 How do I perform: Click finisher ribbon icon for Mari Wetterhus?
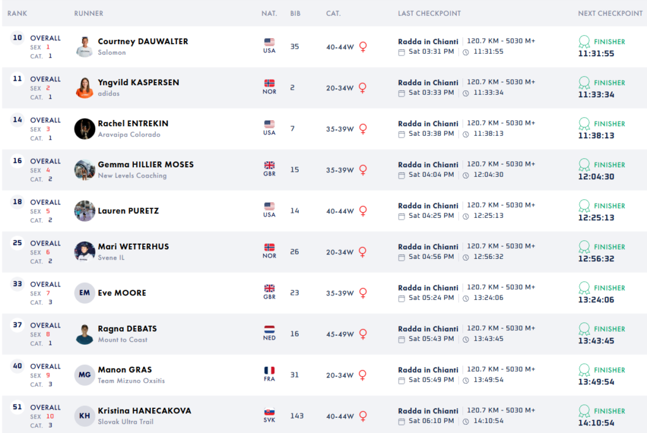pyautogui.click(x=584, y=247)
